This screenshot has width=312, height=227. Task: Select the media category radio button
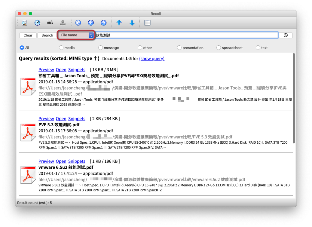click(x=61, y=48)
